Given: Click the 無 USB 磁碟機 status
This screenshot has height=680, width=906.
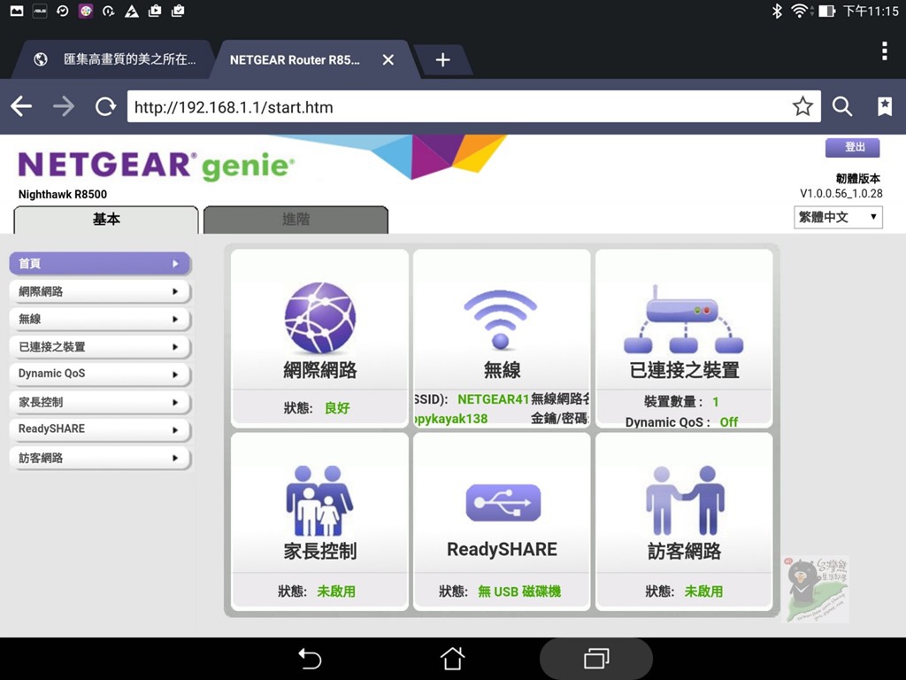Looking at the screenshot, I should coord(519,591).
